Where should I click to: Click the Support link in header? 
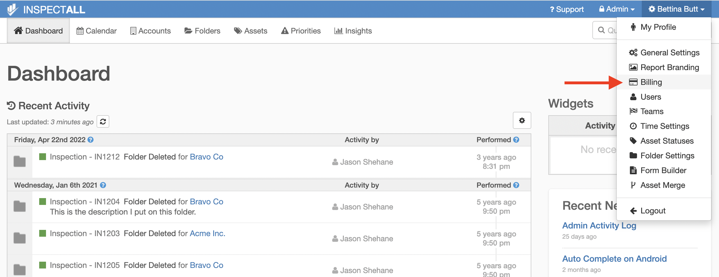click(x=567, y=9)
